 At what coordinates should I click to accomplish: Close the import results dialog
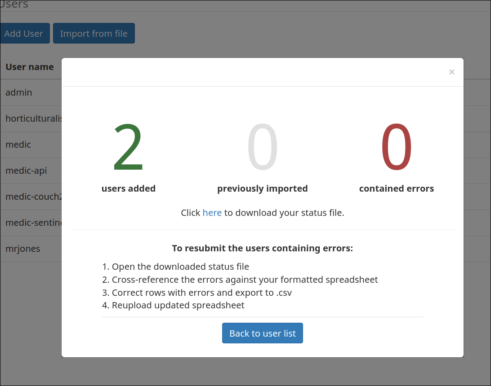pos(451,72)
